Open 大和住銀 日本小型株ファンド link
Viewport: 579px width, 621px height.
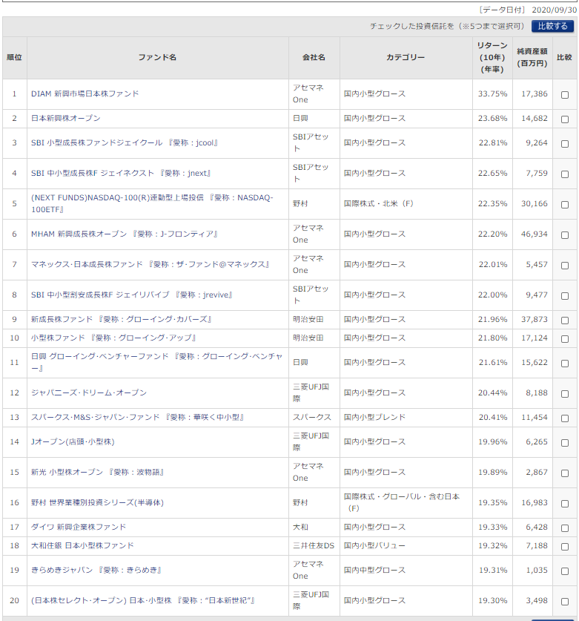click(82, 546)
